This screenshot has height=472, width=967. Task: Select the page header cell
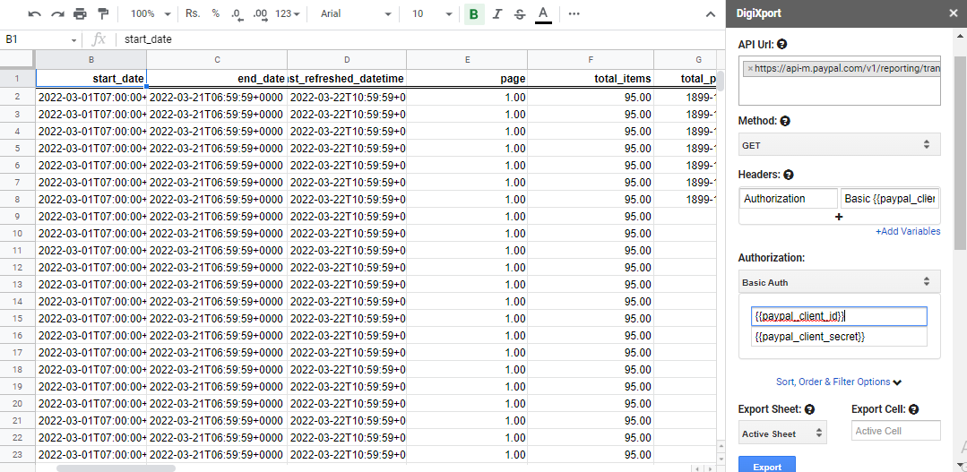tap(467, 78)
